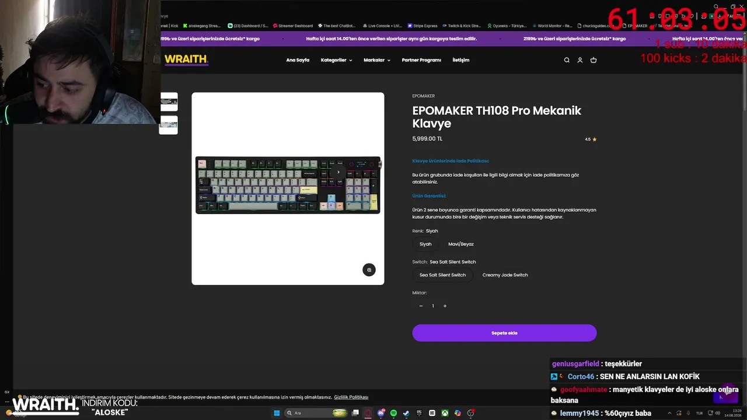Viewport: 747px width, 420px height.
Task: Click the Windows Start button
Action: (277, 413)
